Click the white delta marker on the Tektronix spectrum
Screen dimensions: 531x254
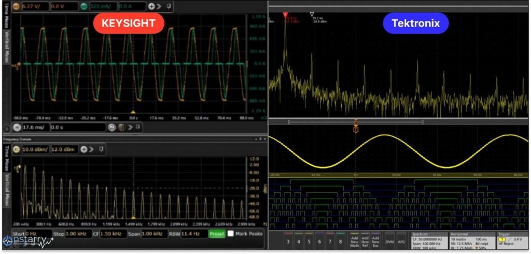[312, 14]
